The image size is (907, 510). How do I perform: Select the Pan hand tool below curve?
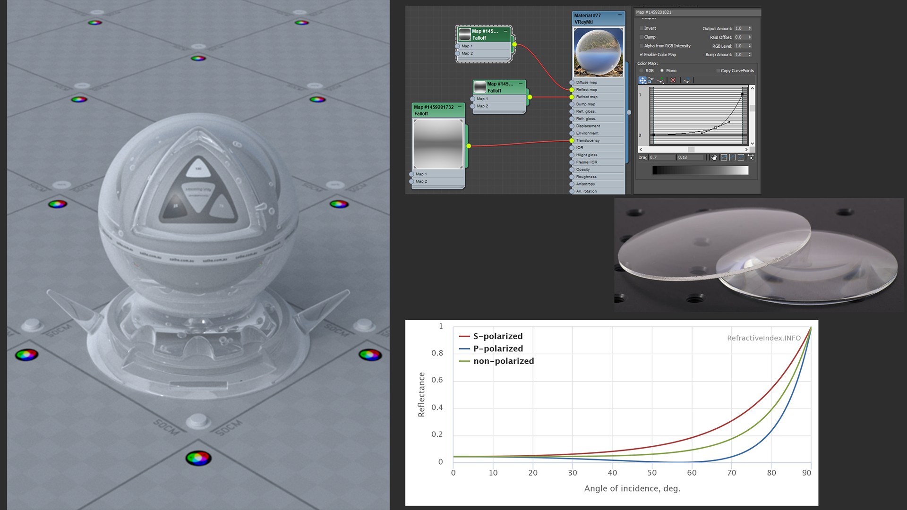tap(714, 157)
